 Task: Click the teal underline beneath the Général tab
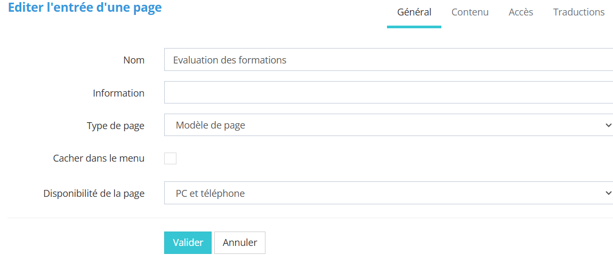coord(414,27)
